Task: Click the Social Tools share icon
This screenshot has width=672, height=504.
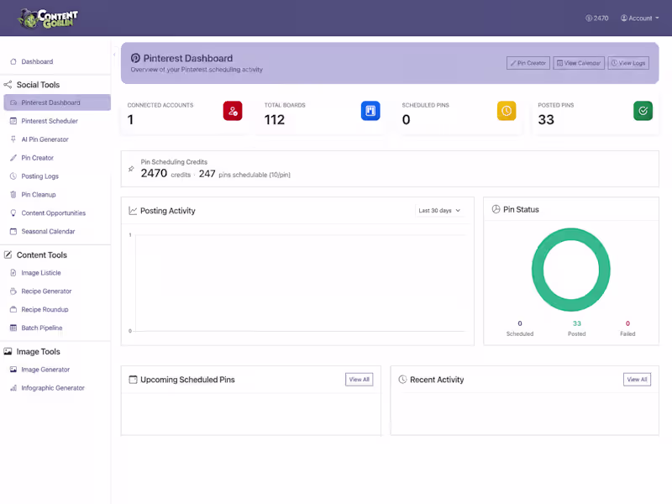Action: click(x=8, y=85)
